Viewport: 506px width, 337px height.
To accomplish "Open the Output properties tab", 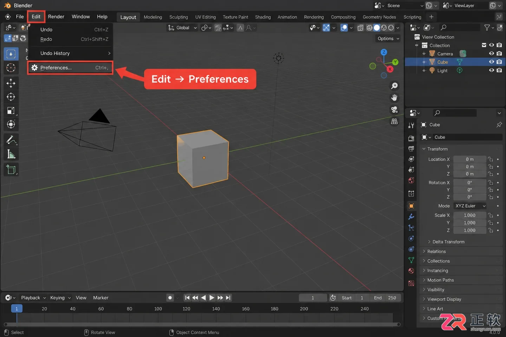I will pos(411,149).
